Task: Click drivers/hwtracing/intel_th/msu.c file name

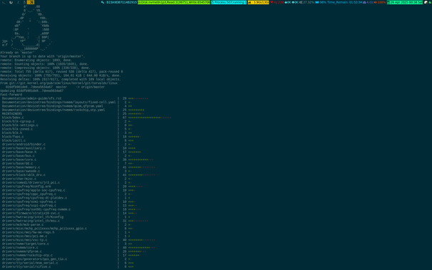Action: (31, 221)
